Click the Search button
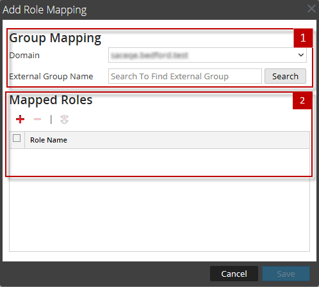The image size is (319, 287). pyautogui.click(x=285, y=76)
